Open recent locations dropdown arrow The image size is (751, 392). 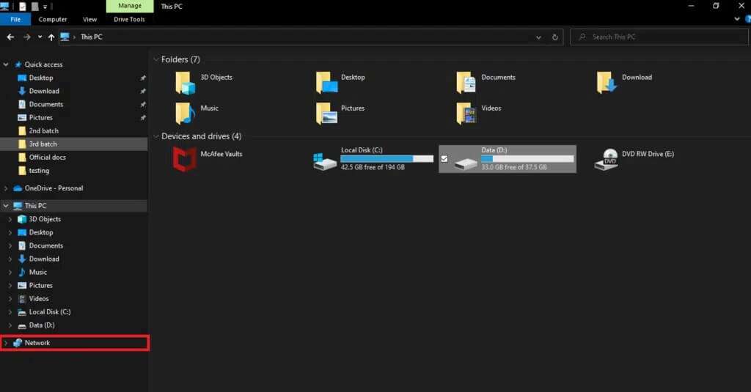(x=40, y=37)
